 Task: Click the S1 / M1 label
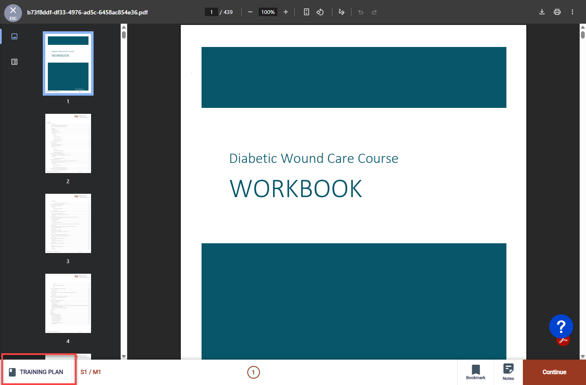pyautogui.click(x=91, y=372)
